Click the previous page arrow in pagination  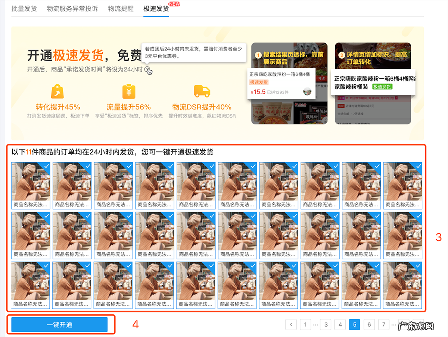tap(291, 324)
